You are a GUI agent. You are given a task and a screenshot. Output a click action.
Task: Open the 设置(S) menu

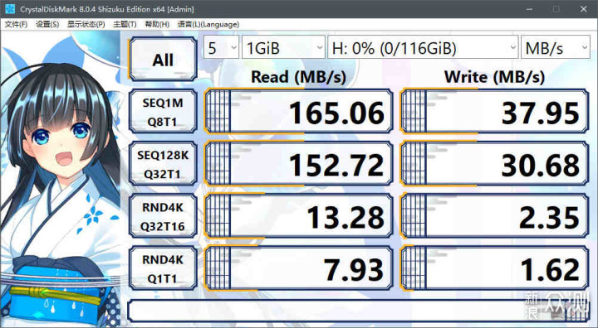coord(47,24)
